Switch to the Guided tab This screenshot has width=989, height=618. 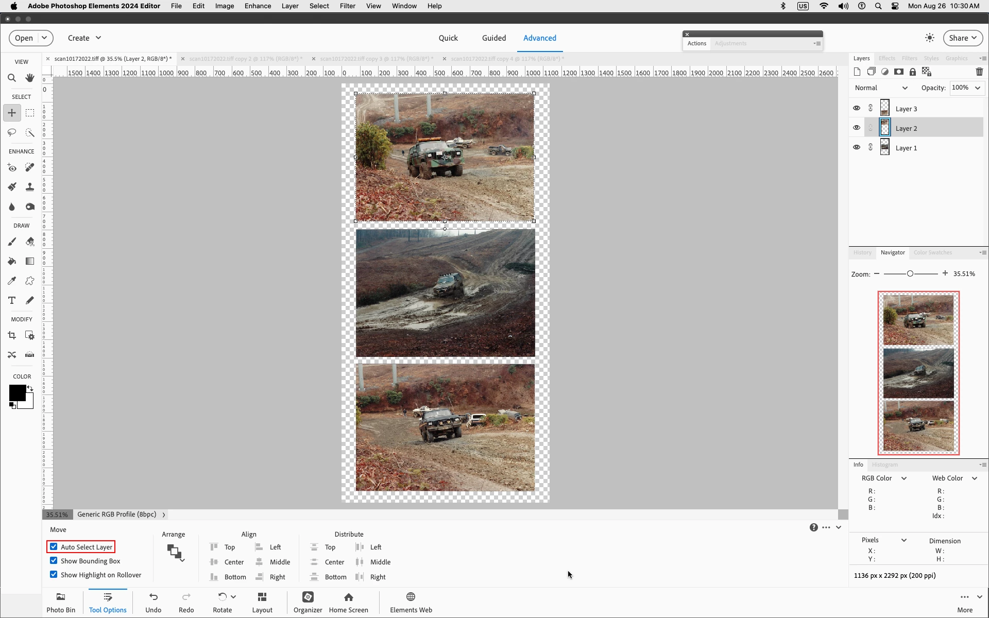click(x=493, y=38)
